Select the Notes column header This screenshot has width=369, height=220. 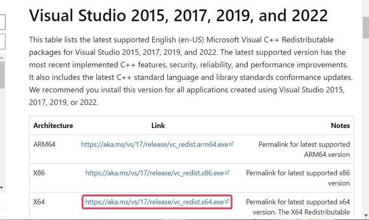(340, 125)
